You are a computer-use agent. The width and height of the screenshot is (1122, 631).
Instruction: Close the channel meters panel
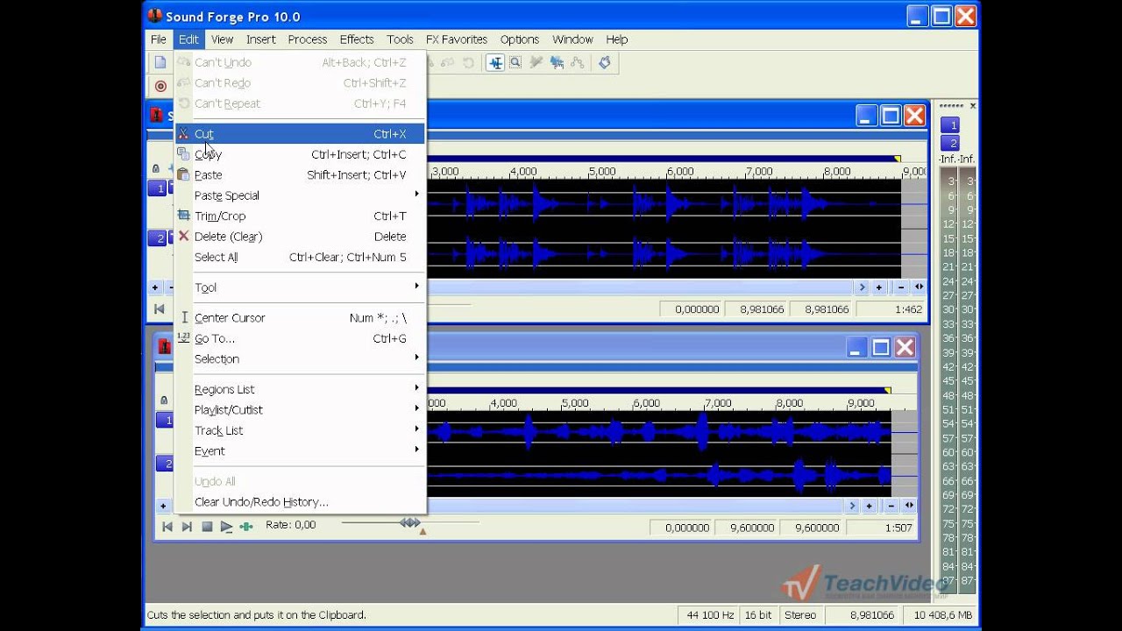pos(972,106)
